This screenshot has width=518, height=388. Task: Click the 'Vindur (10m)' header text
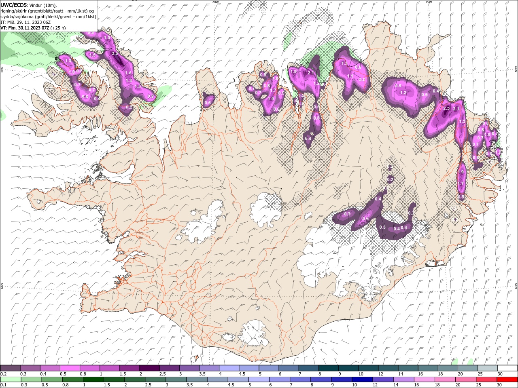click(x=44, y=5)
